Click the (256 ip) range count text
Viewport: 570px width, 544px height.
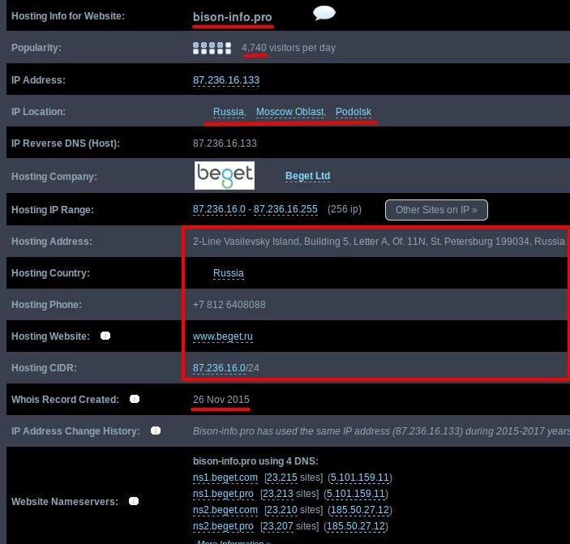[x=345, y=209]
